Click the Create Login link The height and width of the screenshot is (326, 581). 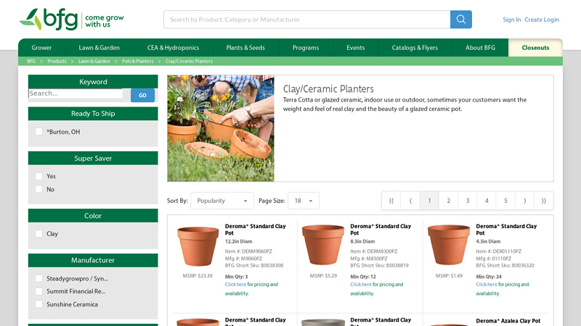[542, 20]
